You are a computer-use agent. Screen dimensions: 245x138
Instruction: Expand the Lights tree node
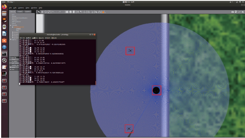(11, 39)
